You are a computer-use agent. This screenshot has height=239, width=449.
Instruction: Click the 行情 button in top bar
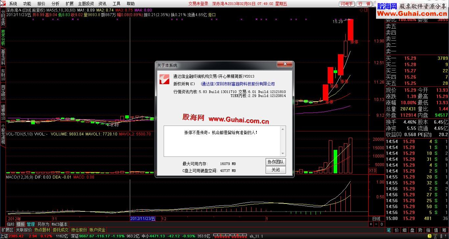tap(364, 4)
